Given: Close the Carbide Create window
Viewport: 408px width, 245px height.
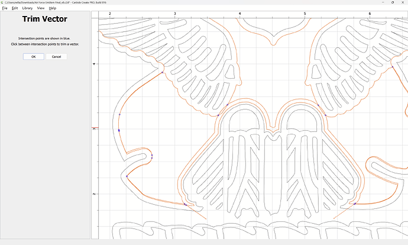Looking at the screenshot, I should (x=403, y=2).
